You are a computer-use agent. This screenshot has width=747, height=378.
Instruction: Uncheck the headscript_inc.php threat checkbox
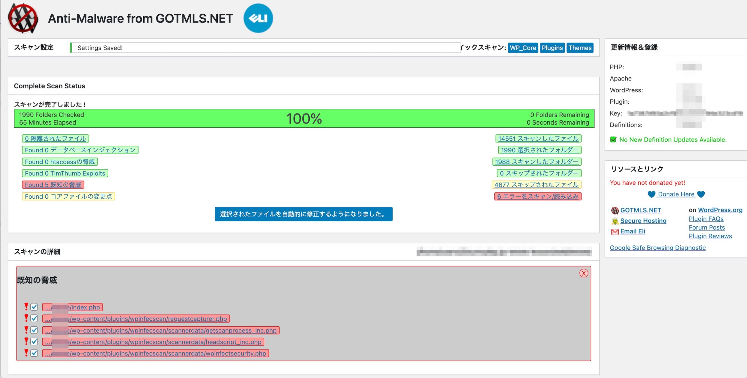[34, 342]
